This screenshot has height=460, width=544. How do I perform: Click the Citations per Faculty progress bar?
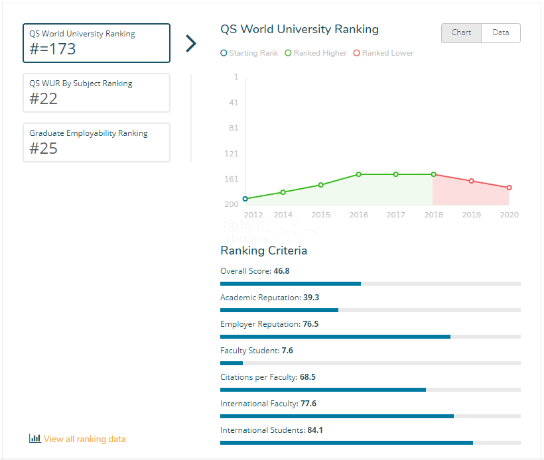click(x=371, y=390)
